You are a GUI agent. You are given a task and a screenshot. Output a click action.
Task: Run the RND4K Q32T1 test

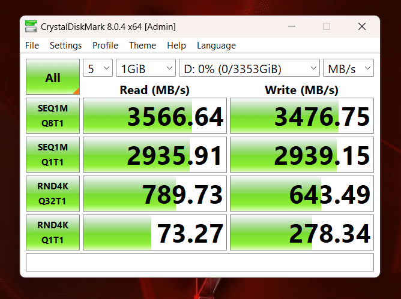click(53, 194)
